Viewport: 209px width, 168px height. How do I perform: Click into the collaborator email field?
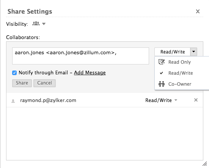(80, 56)
